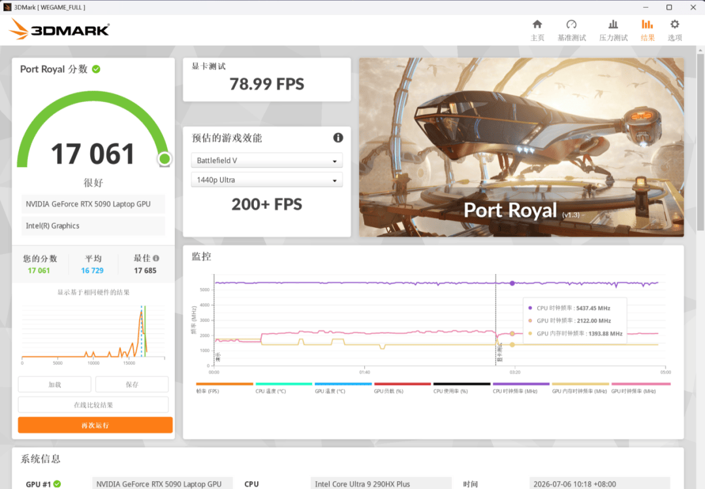Click compare results online button

93,404
